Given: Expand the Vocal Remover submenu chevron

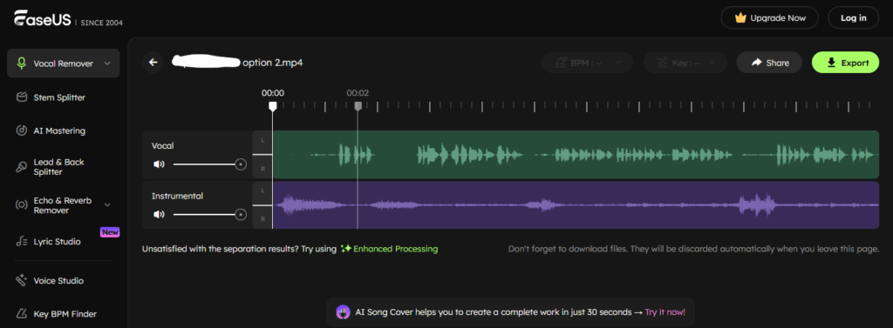Looking at the screenshot, I should (107, 64).
